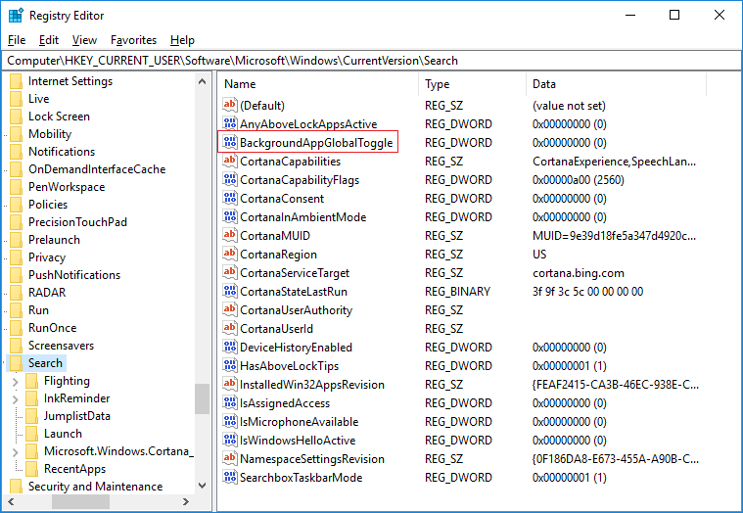The height and width of the screenshot is (513, 743).
Task: Click the Registry Editor app icon in title bar
Action: [x=16, y=15]
